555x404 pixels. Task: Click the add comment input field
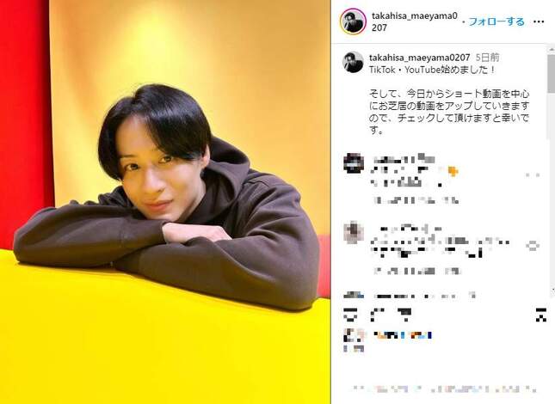445,389
